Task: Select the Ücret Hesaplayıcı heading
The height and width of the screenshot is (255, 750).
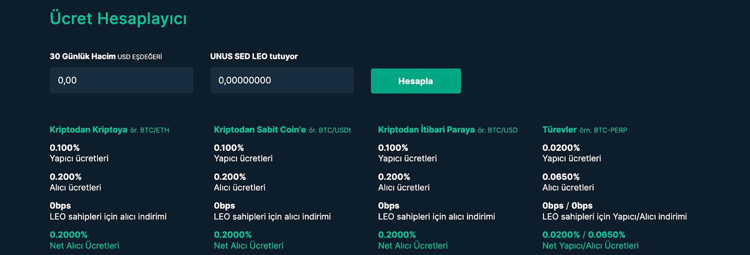Action: pos(118,19)
